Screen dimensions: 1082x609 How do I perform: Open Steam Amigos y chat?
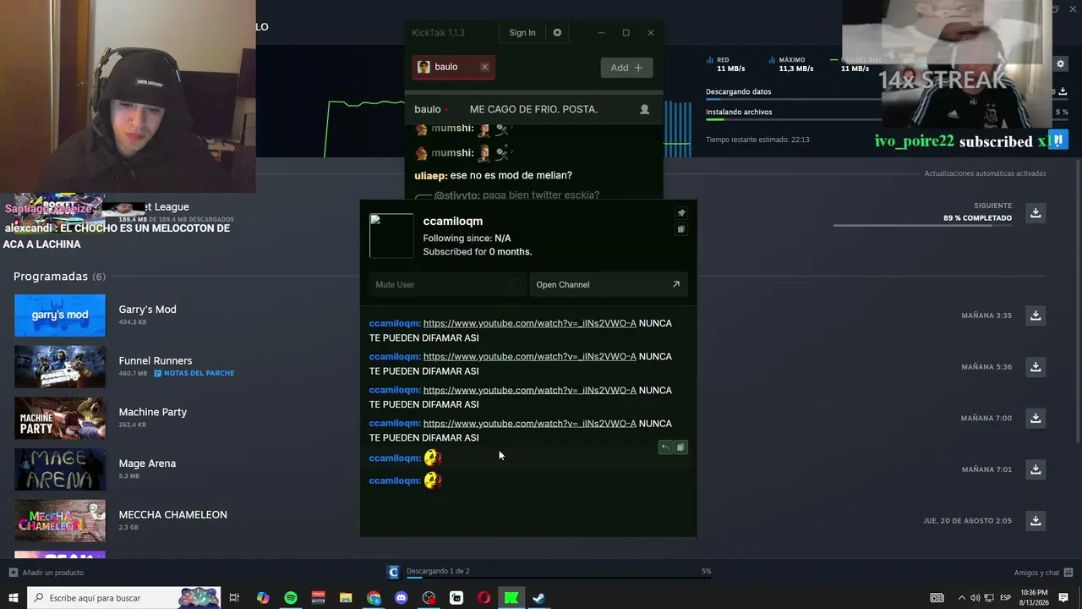point(1043,573)
